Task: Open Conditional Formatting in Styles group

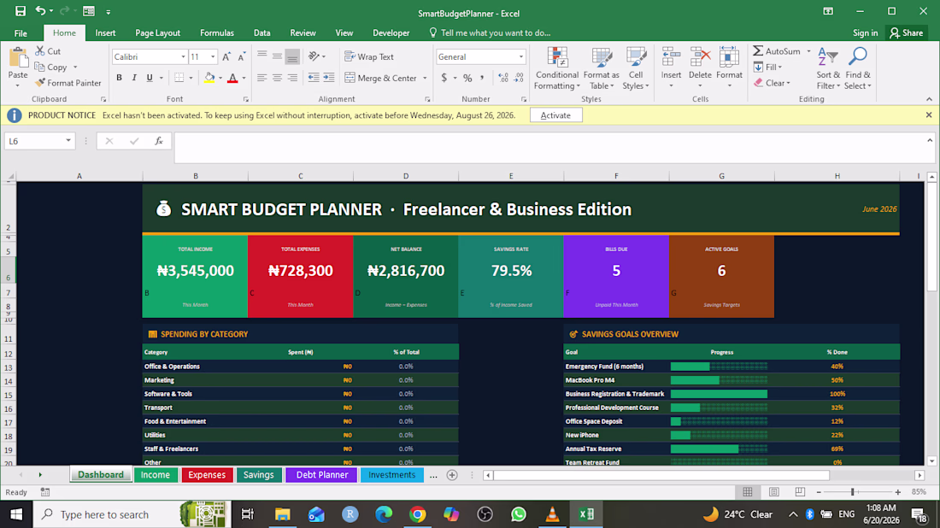Action: [x=557, y=68]
